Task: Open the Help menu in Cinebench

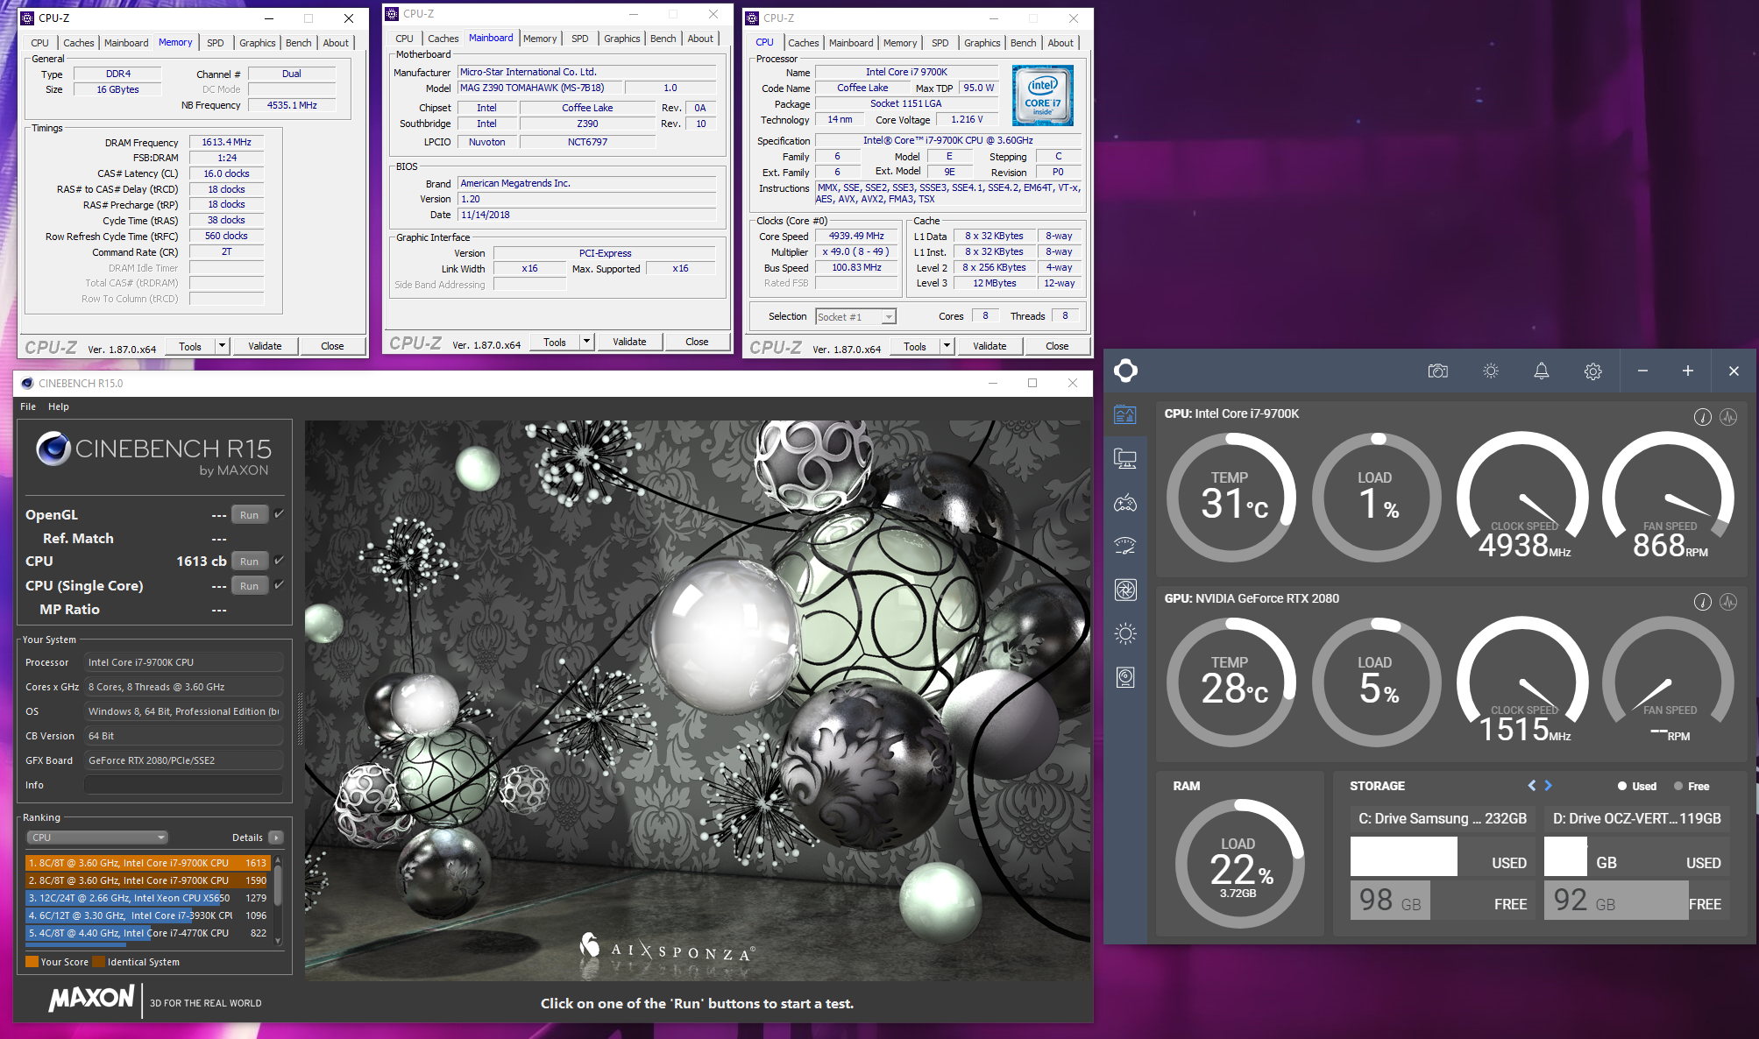Action: point(59,406)
